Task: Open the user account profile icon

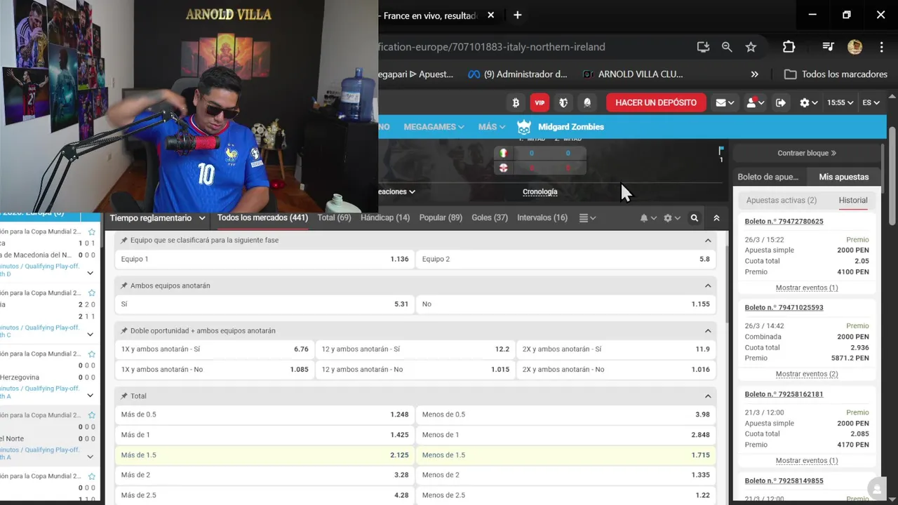Action: point(755,102)
